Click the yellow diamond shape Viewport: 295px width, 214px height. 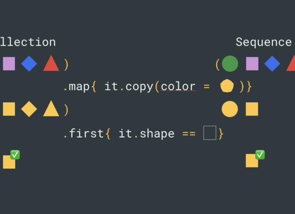tap(29, 109)
